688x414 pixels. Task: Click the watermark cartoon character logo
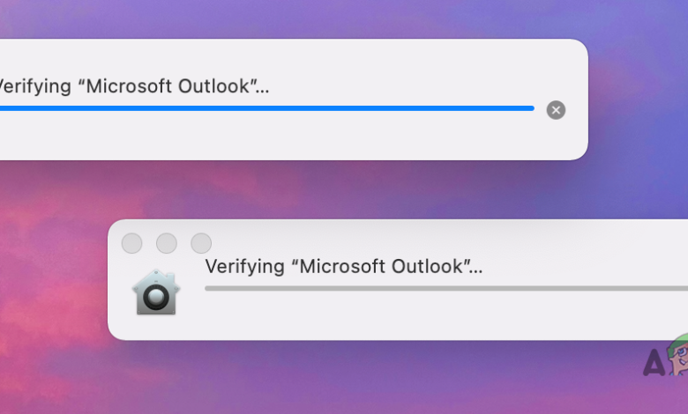pyautogui.click(x=678, y=355)
